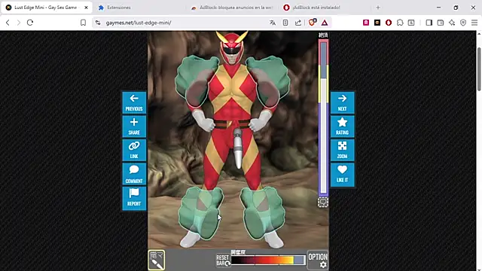Go to the Next game button

pyautogui.click(x=343, y=102)
